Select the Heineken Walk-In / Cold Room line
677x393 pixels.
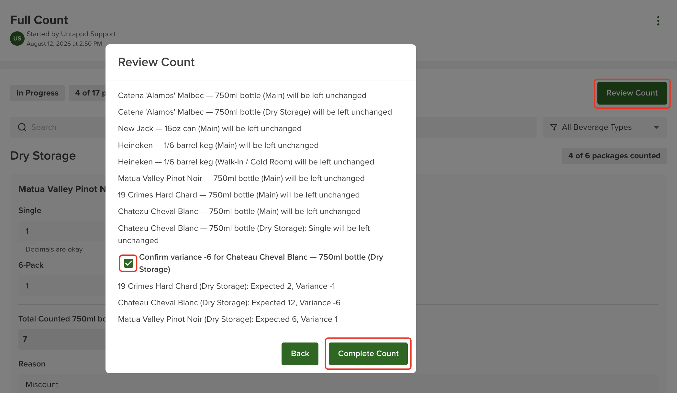coord(246,162)
